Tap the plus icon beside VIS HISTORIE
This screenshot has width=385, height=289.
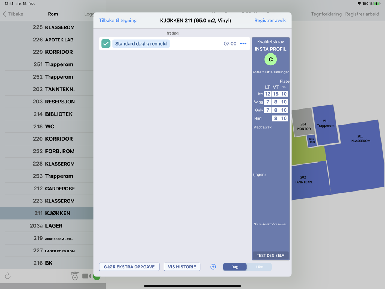(x=213, y=266)
